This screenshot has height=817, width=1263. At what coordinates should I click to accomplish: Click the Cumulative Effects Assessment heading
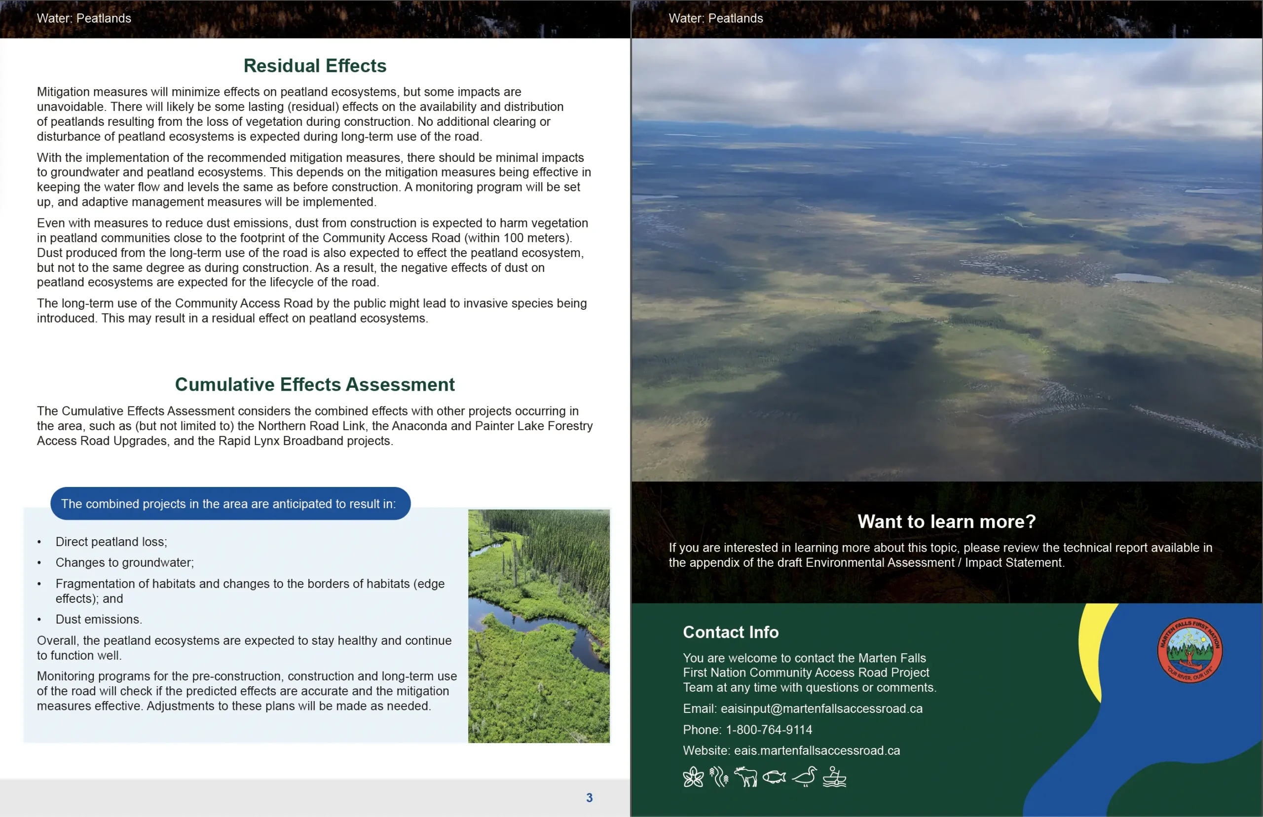tap(315, 385)
